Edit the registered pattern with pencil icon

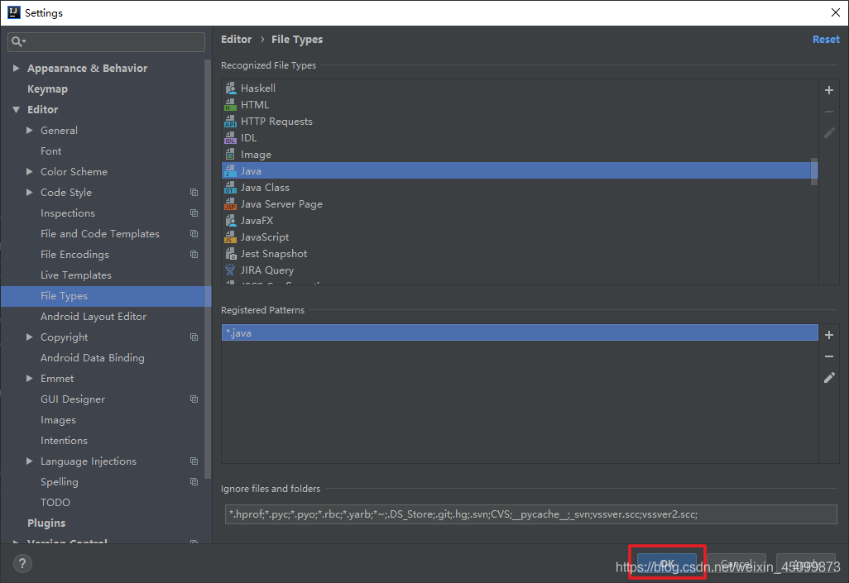click(829, 378)
